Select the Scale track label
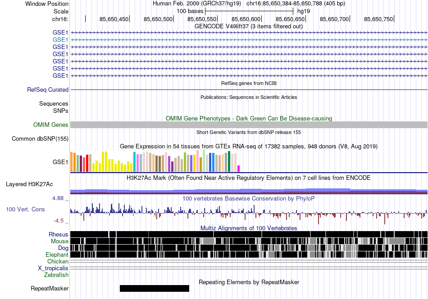The height and width of the screenshot is (299, 428). coord(61,11)
